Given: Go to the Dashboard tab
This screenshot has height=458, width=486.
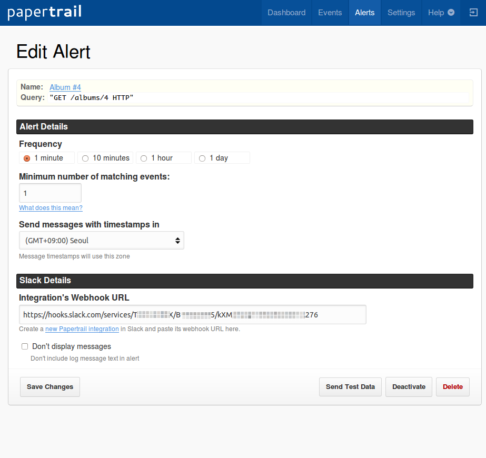Looking at the screenshot, I should 286,13.
